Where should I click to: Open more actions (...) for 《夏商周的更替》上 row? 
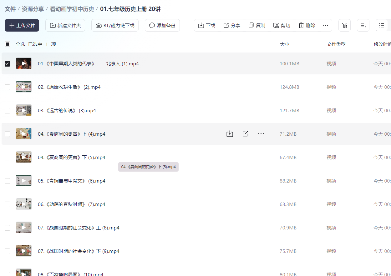point(261,133)
